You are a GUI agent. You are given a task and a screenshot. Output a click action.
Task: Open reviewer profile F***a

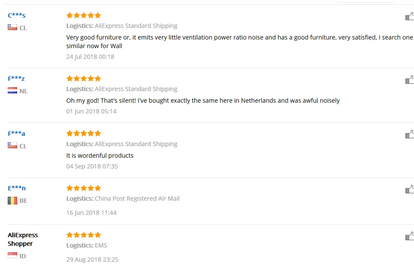(16, 133)
